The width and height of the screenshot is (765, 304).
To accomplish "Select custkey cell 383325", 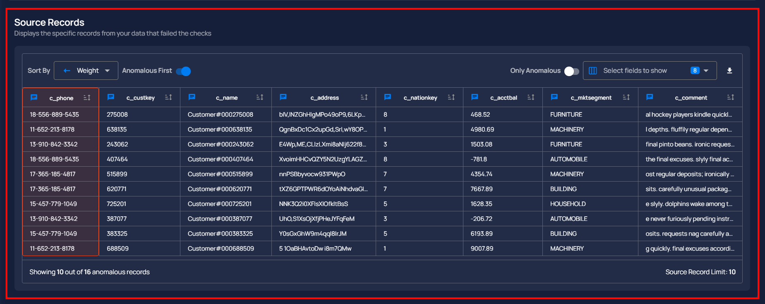I will [x=140, y=234].
